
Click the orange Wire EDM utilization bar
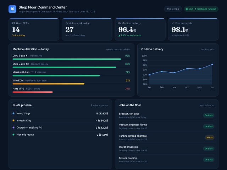tap(49, 84)
